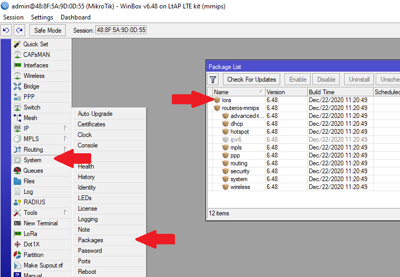
Task: Open the Session menu
Action: 13,17
